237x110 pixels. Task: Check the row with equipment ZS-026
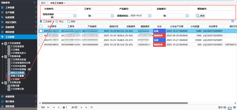point(41,36)
